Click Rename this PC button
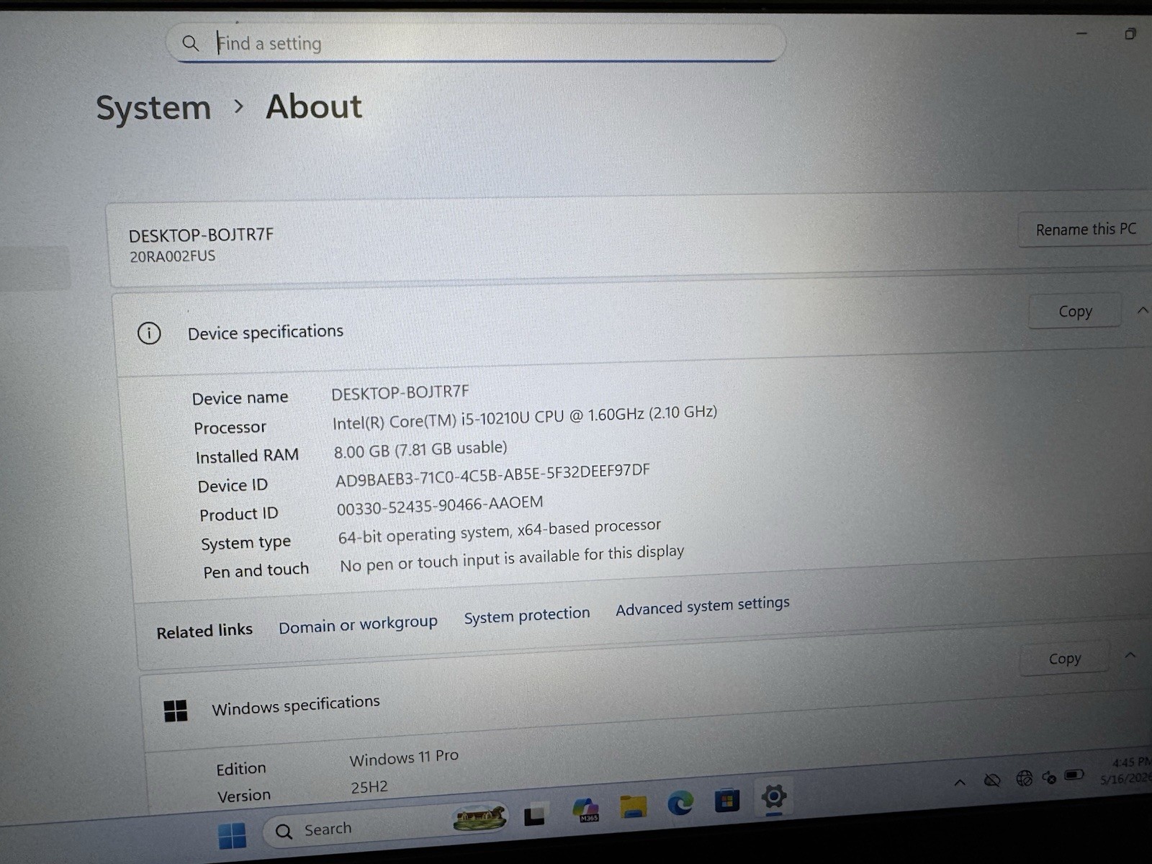The image size is (1152, 864). (x=1085, y=229)
